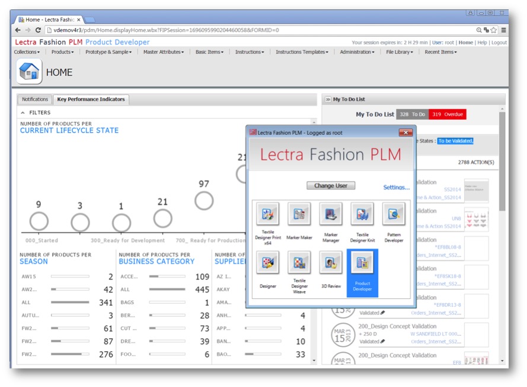Image resolution: width=527 pixels, height=387 pixels.
Task: Reload the page in browser
Action: [38, 30]
